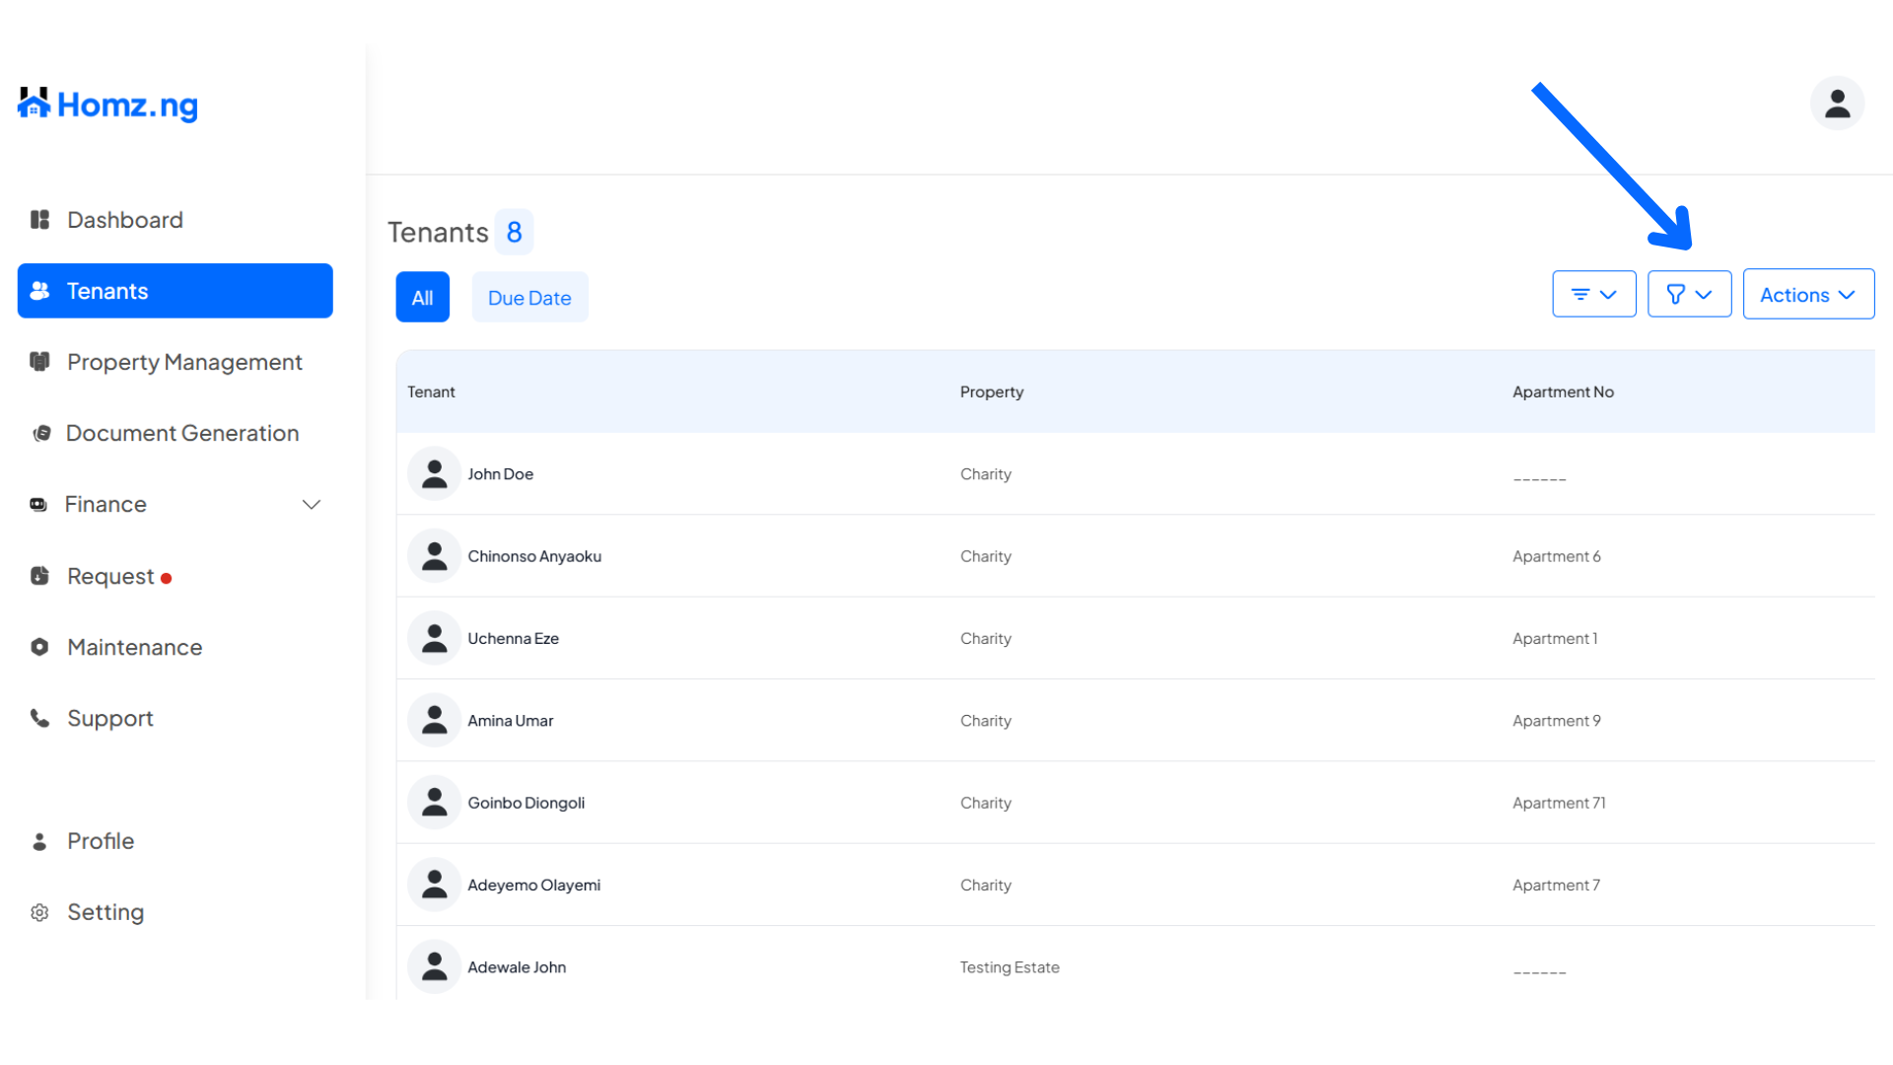The image size is (1893, 1065).
Task: Expand the Finance submenu chevron
Action: [312, 505]
